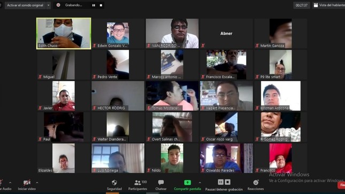345x194 pixels.
Task: Select Tomas Mostacer's video tile
Action: click(x=172, y=96)
